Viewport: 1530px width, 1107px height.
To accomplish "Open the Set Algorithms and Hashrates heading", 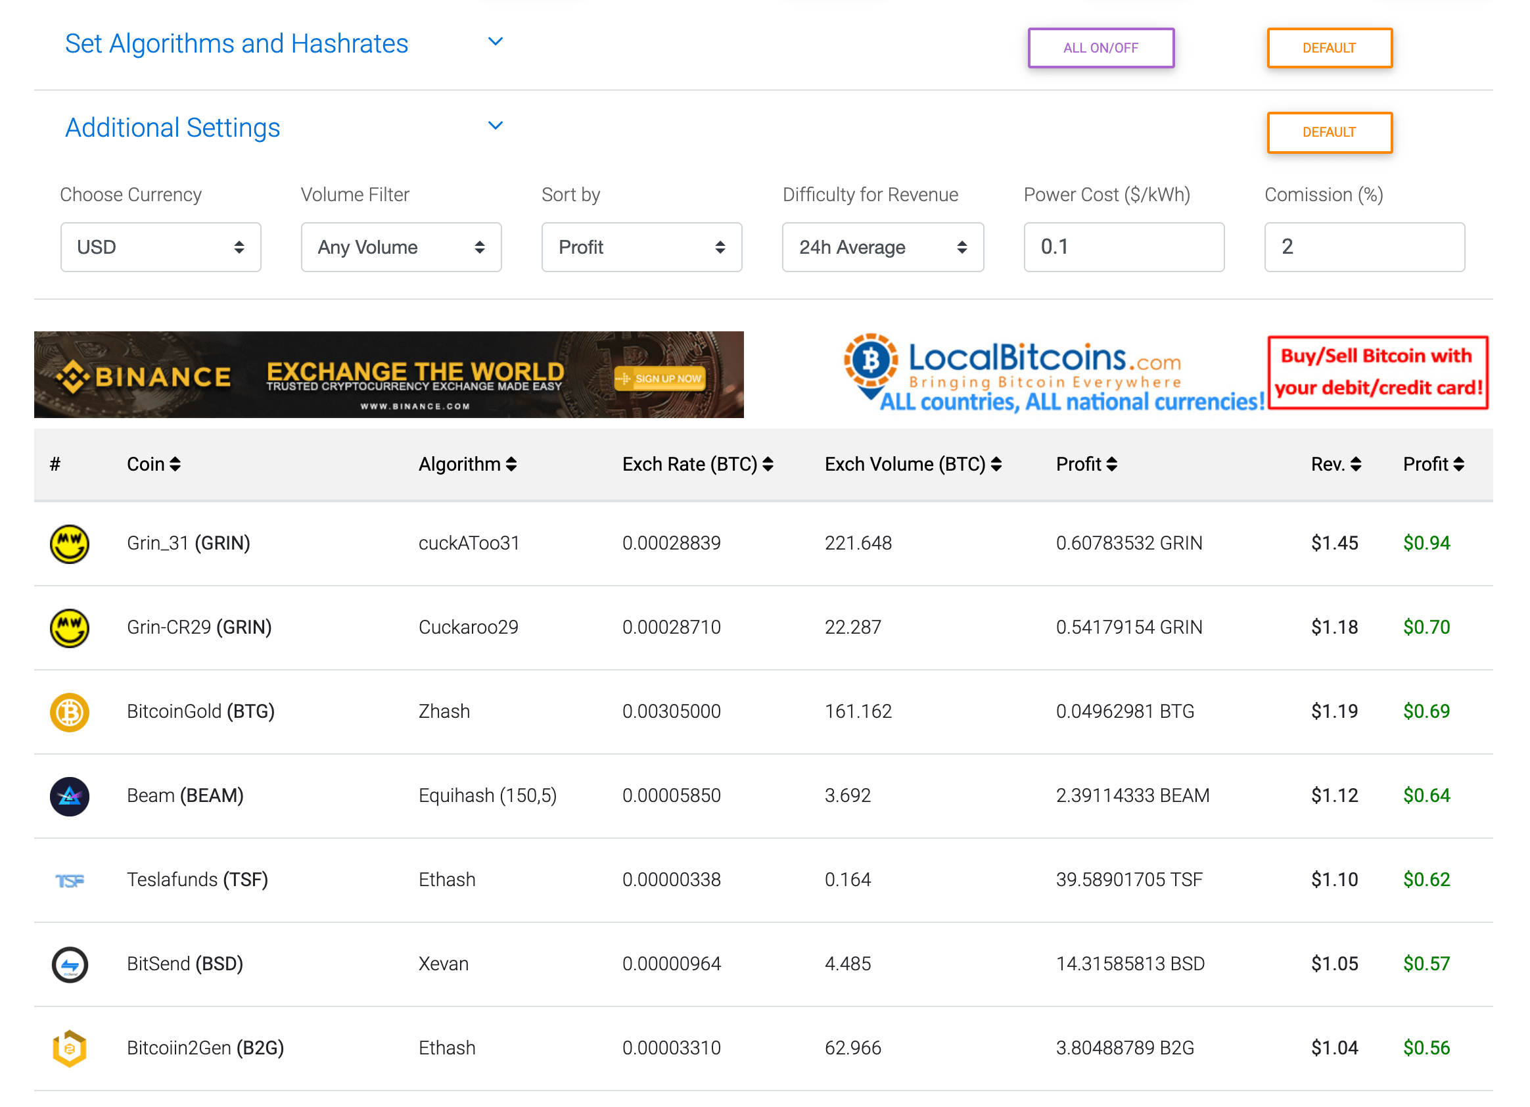I will point(237,44).
